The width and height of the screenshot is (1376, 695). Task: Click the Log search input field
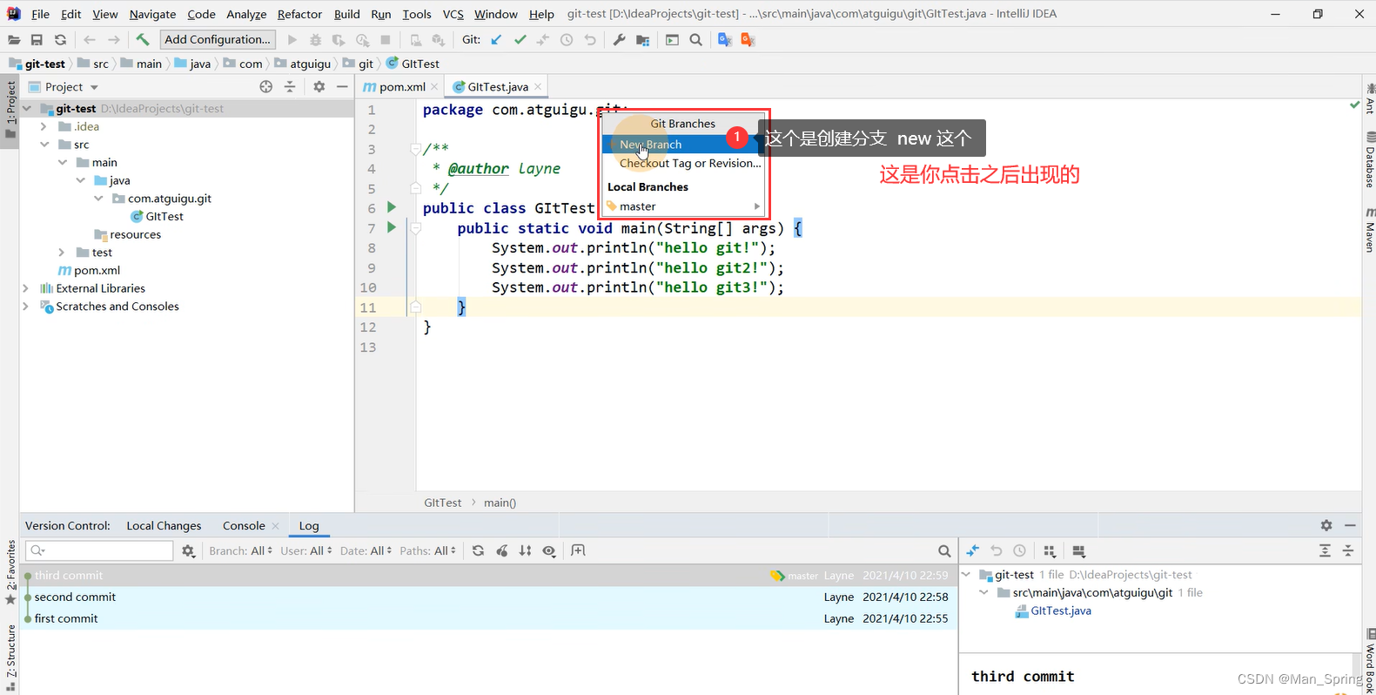click(99, 550)
